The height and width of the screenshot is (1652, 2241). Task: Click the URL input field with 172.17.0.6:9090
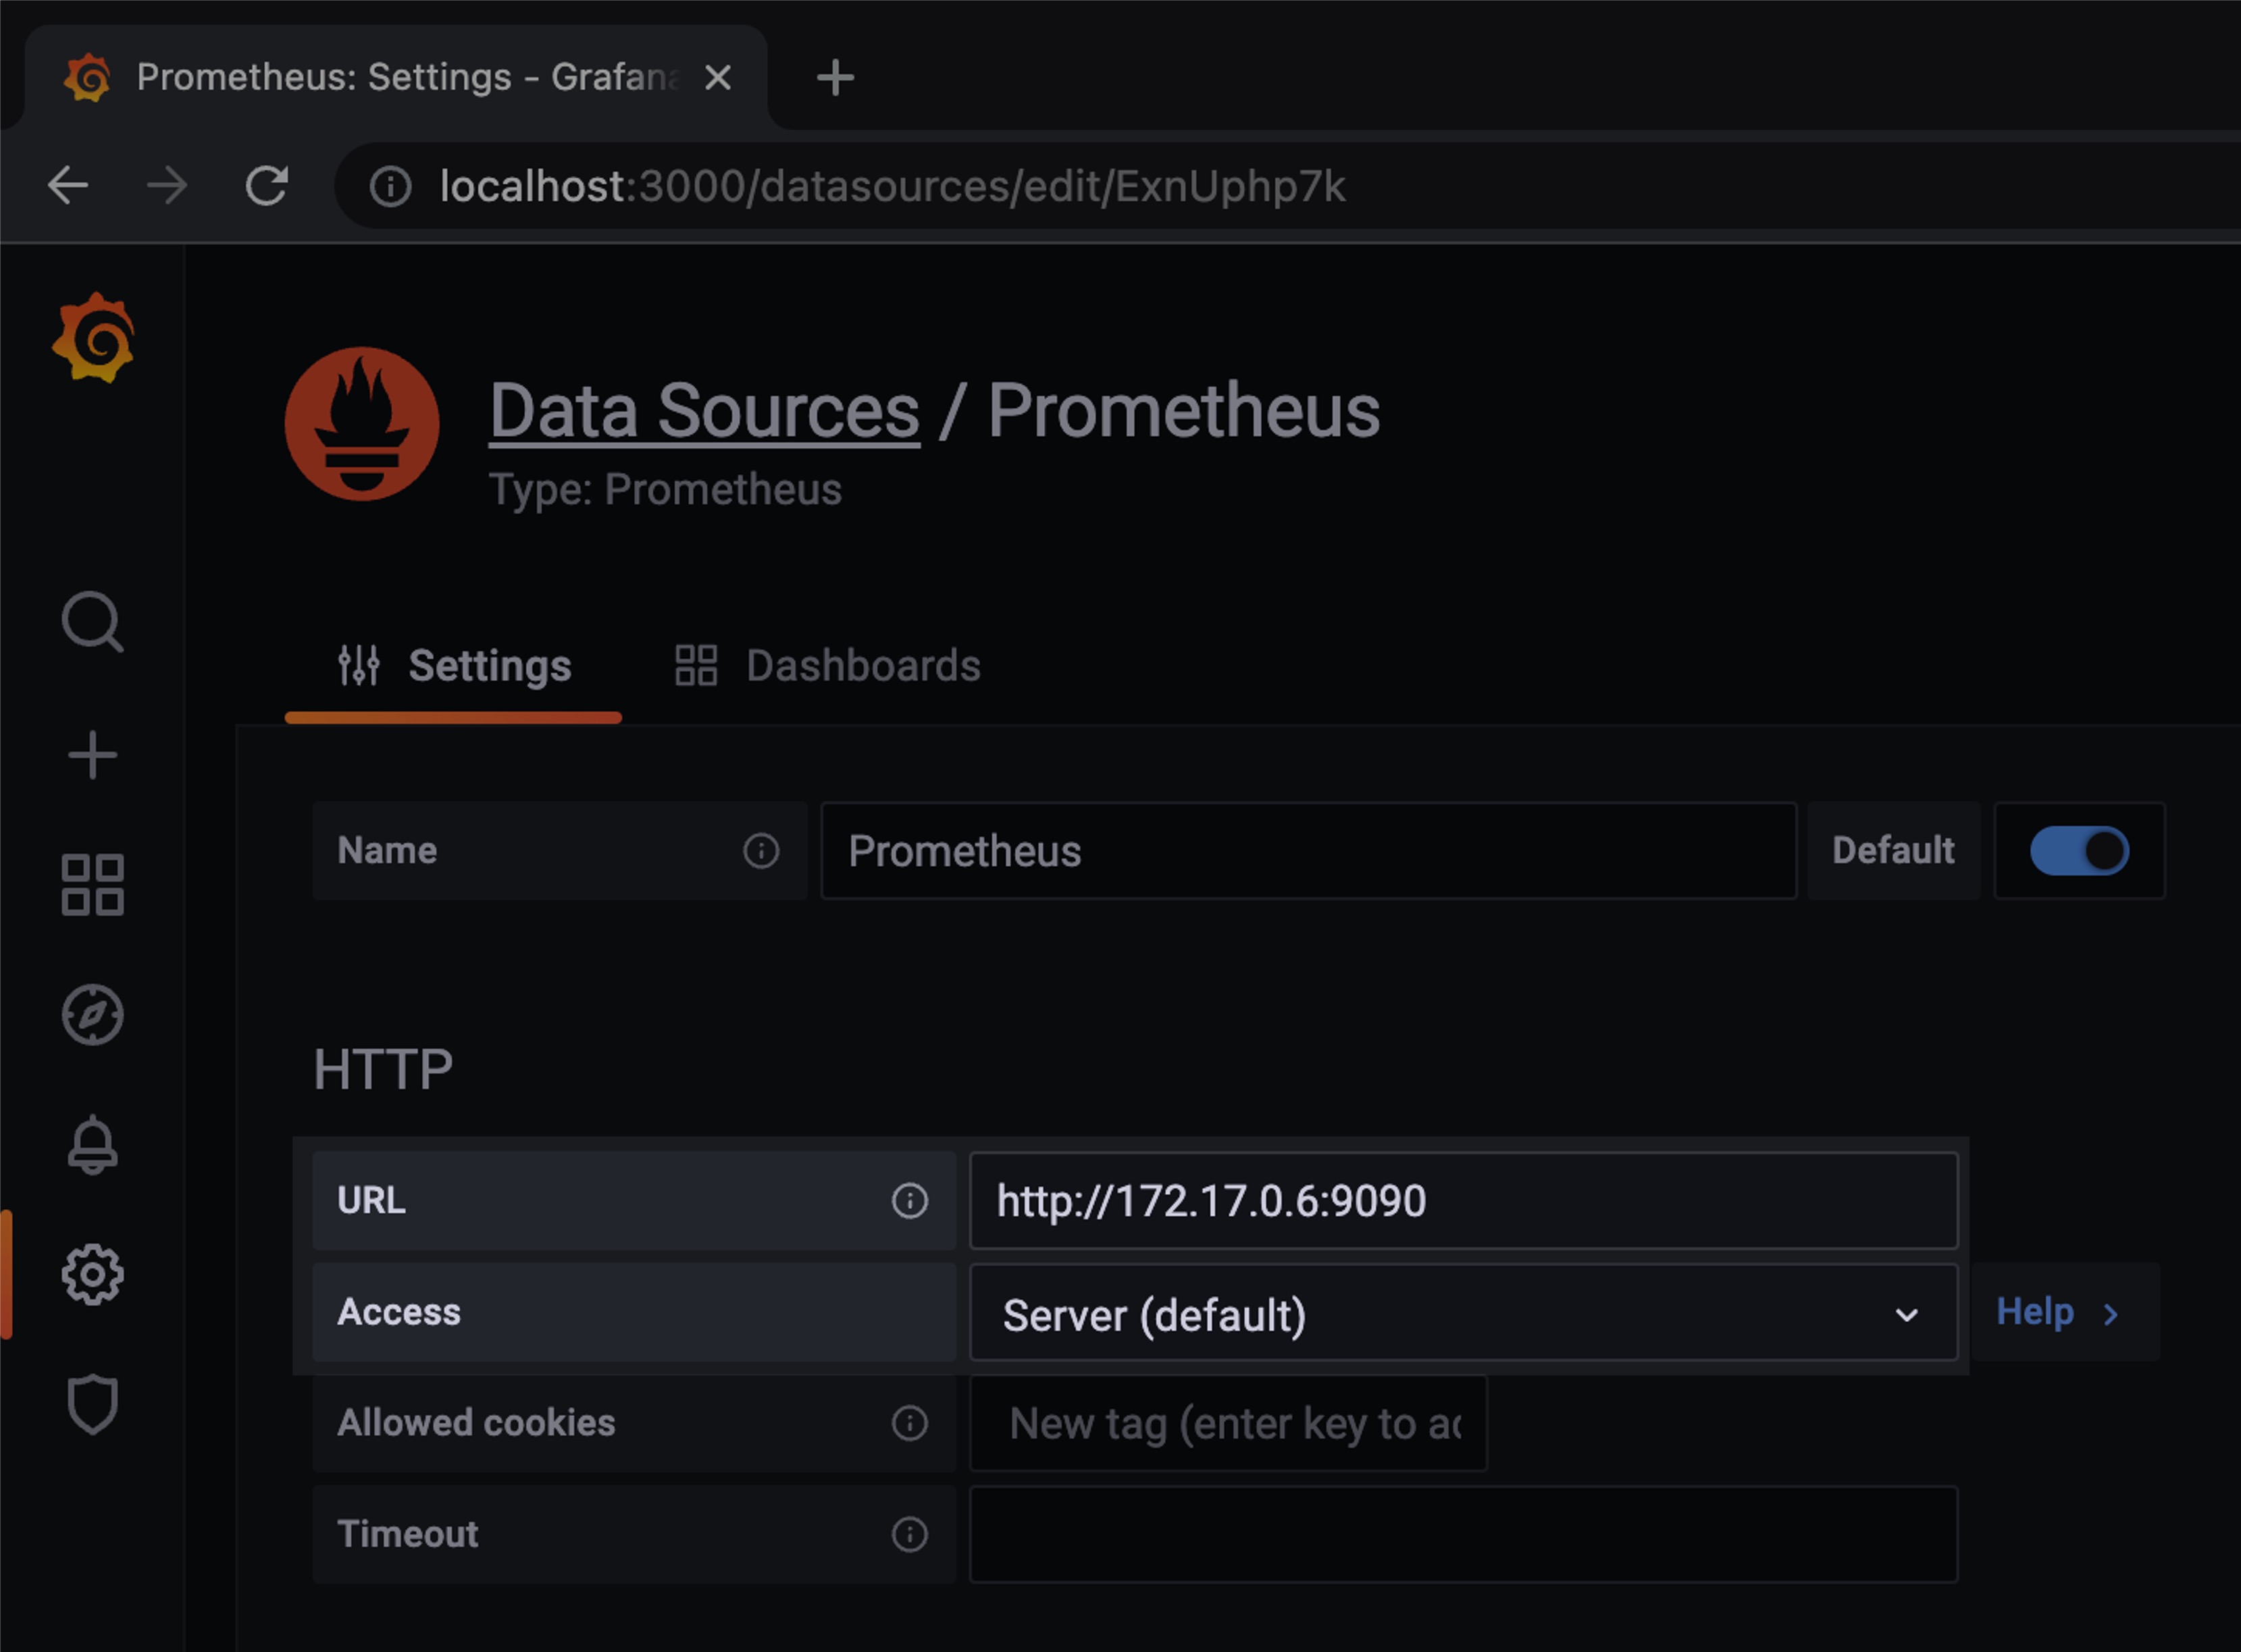point(1463,1201)
